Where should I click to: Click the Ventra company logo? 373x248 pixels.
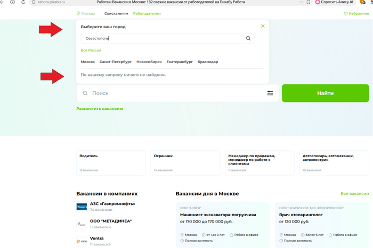(82, 241)
